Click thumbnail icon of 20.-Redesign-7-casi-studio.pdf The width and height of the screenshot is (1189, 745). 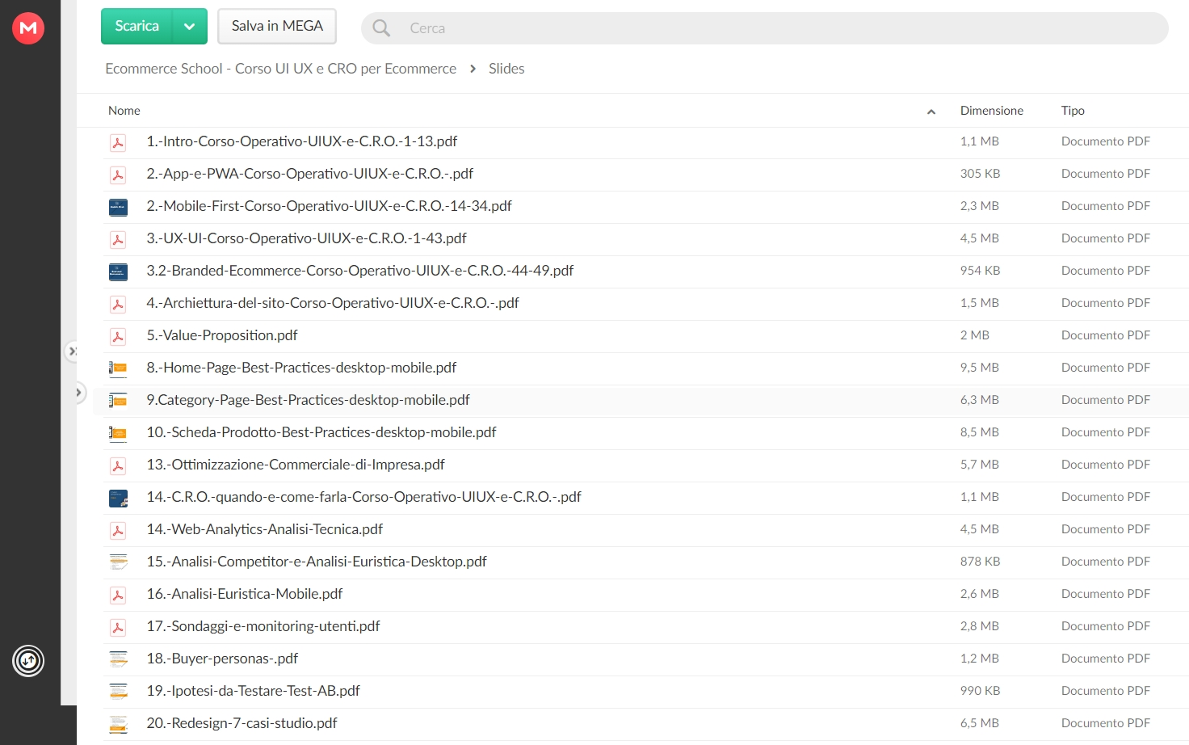tap(118, 725)
